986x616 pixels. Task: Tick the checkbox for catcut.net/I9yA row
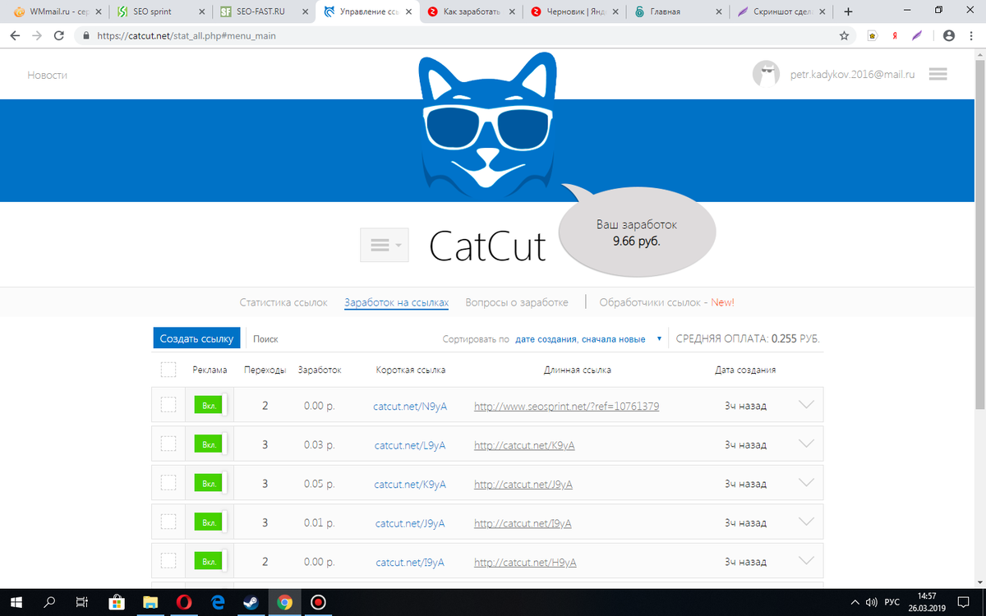168,562
